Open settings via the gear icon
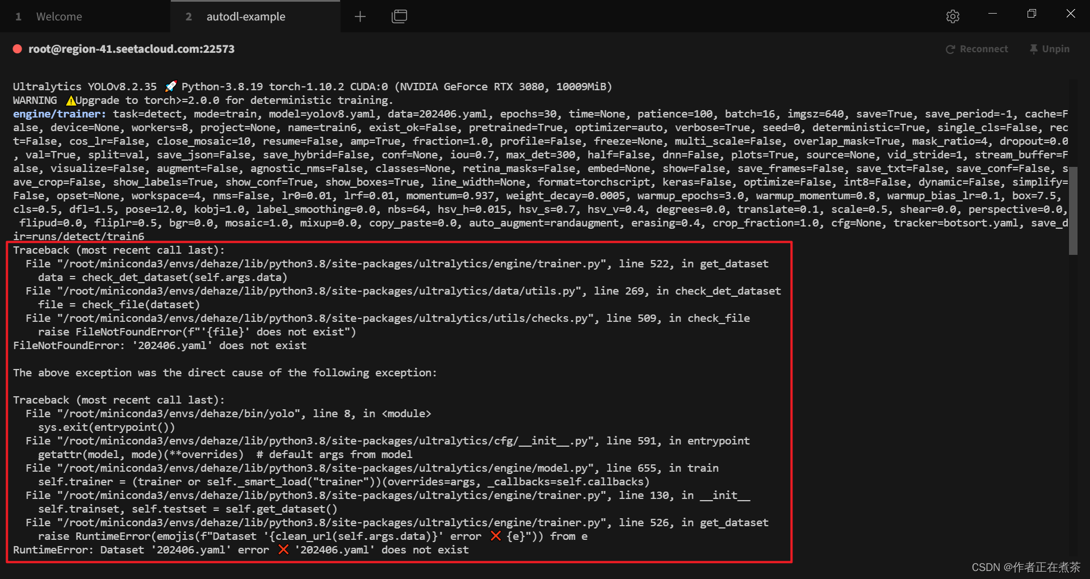 coord(953,16)
